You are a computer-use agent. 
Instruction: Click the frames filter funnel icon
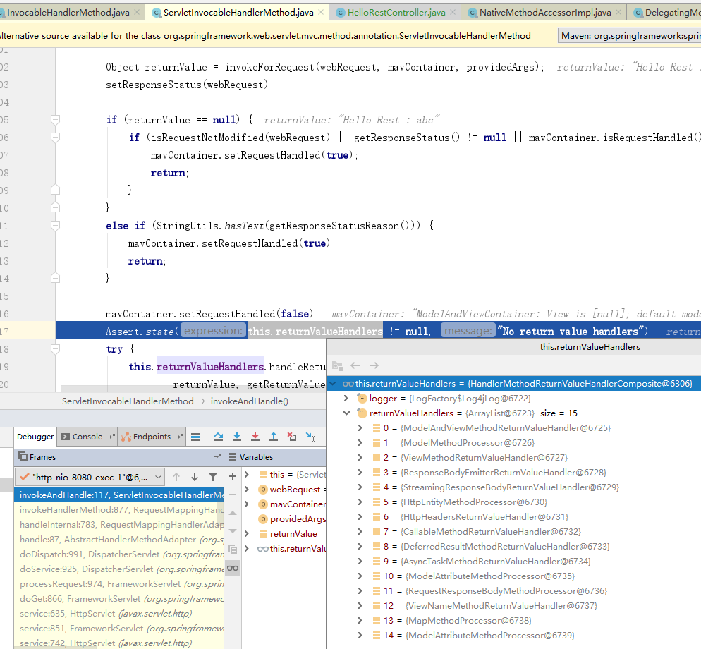coord(213,478)
